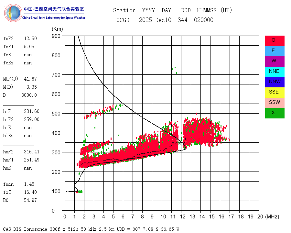Select the dark blue NNW legend swatch
291x233 pixels.
275,82
